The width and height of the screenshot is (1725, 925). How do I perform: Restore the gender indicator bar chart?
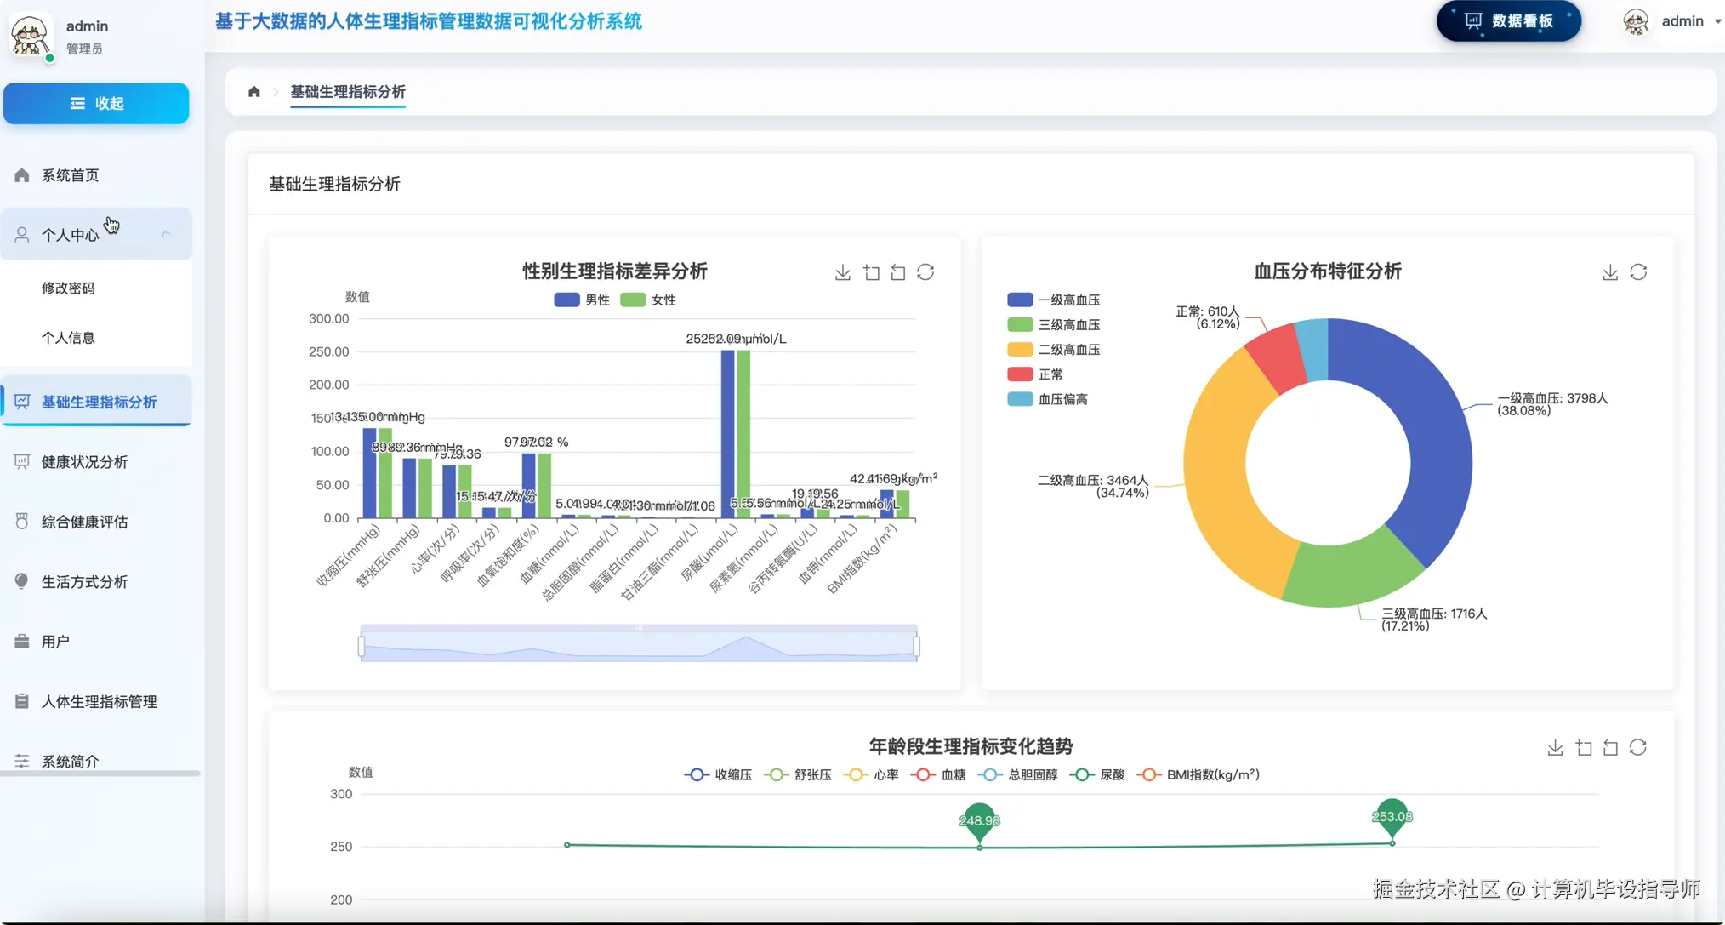tap(925, 272)
